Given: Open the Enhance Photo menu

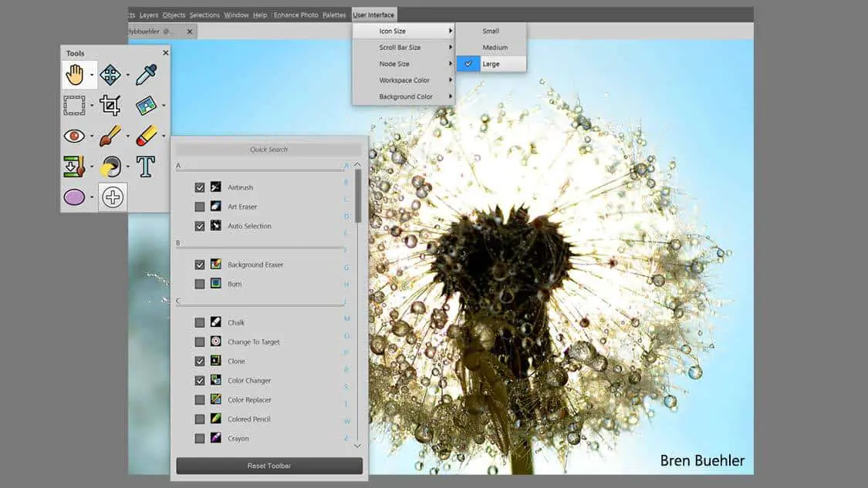Looking at the screenshot, I should coord(296,15).
